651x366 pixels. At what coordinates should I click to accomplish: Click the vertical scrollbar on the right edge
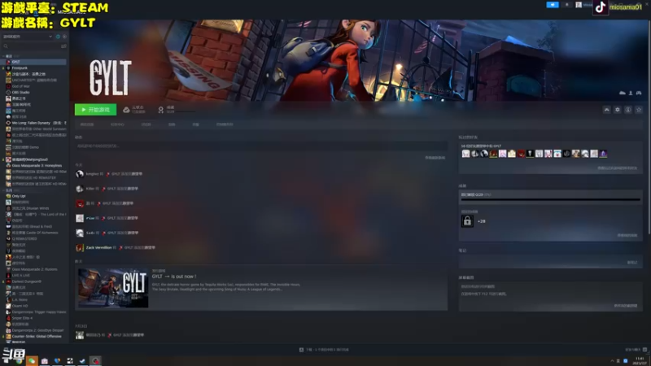coord(649,127)
